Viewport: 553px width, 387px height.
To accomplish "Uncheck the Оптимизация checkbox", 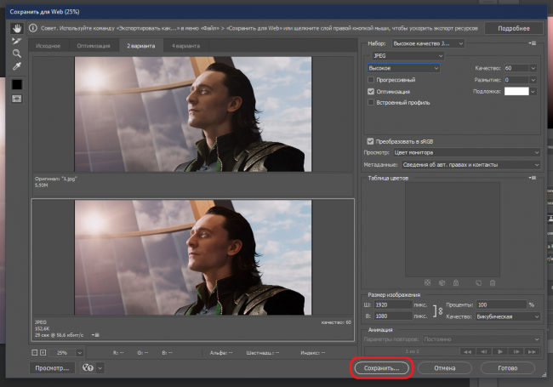I will [370, 90].
